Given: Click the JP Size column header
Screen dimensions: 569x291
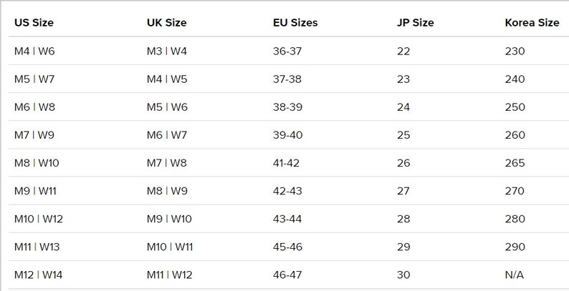Looking at the screenshot, I should pos(415,23).
